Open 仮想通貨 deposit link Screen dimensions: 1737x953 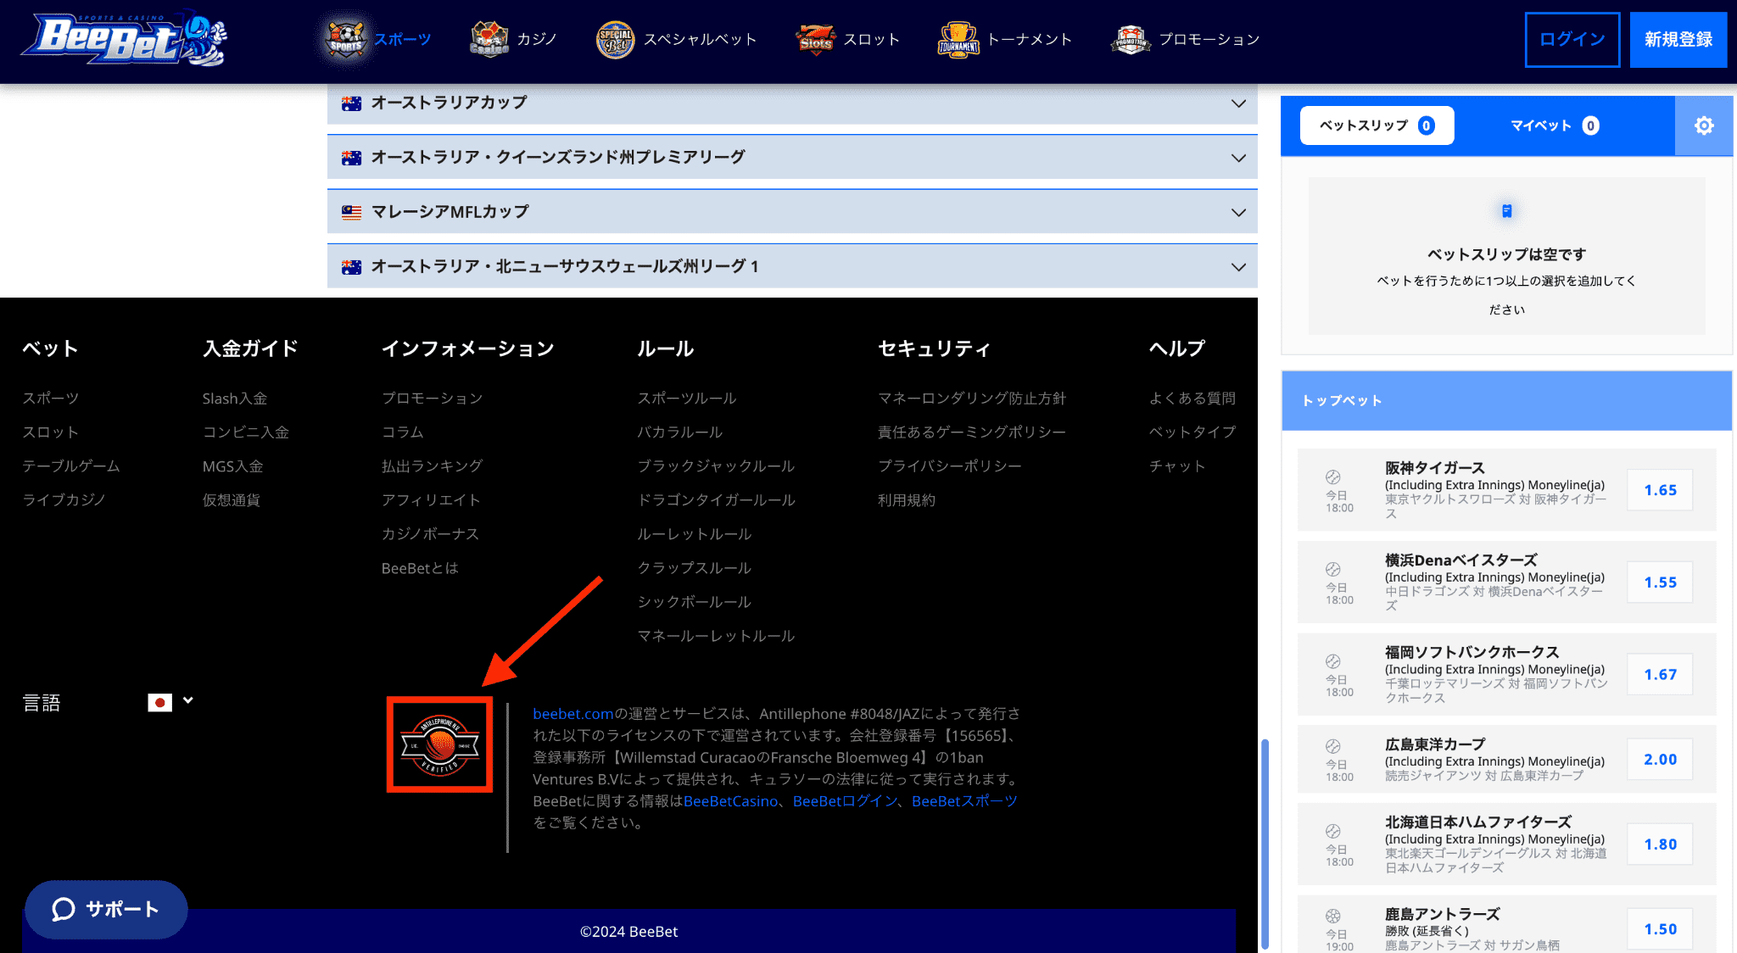pos(232,500)
